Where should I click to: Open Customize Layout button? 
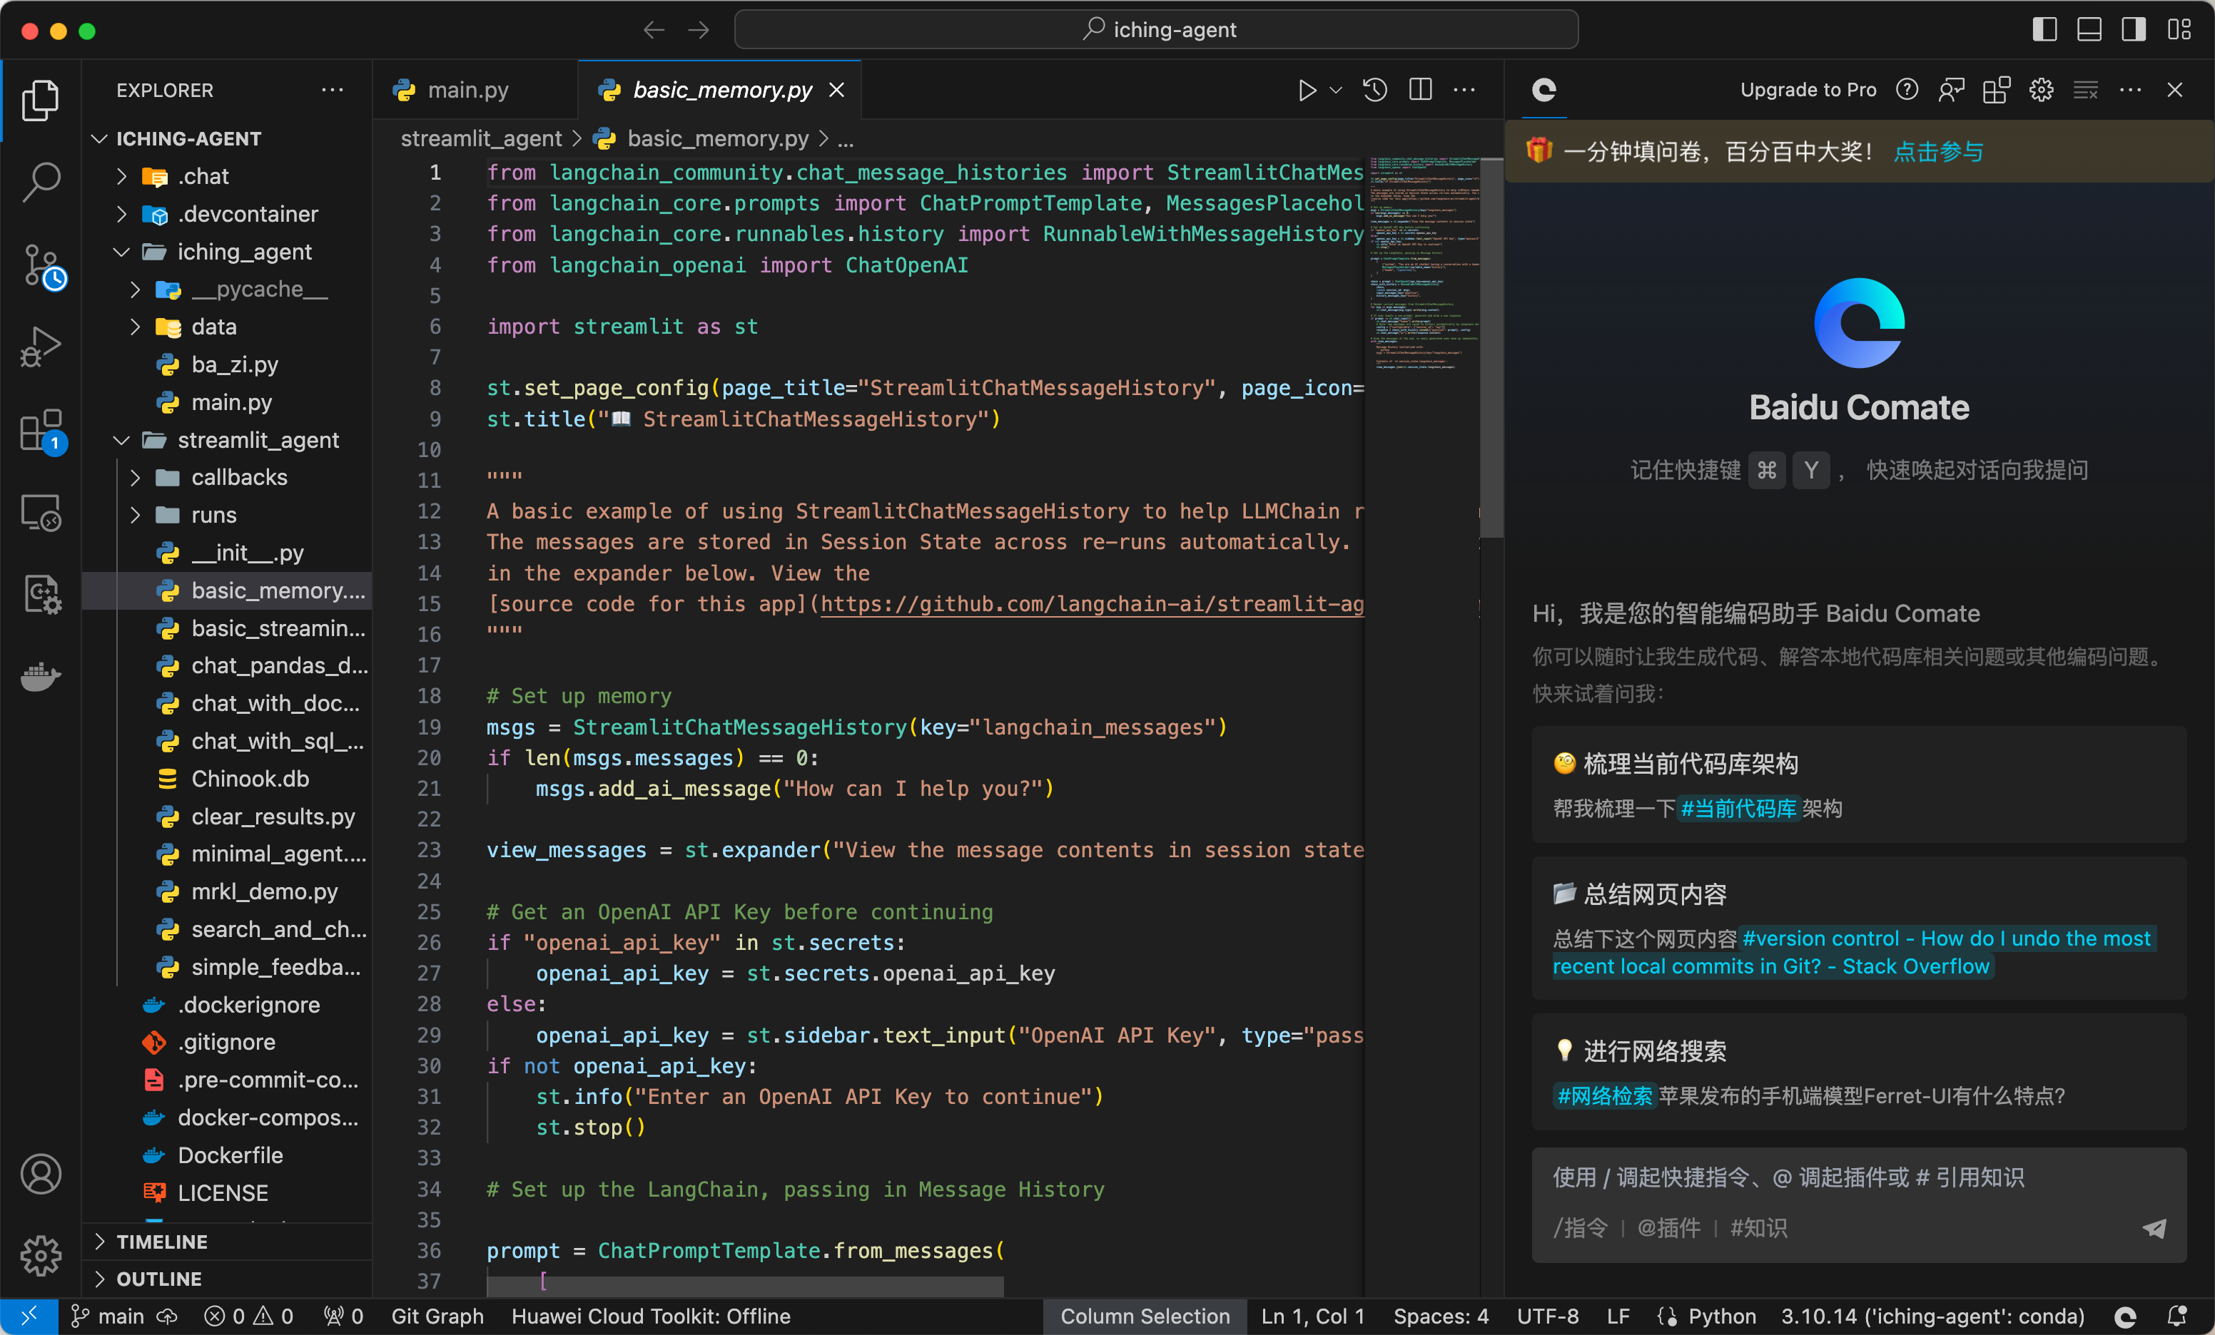pos(2179,30)
